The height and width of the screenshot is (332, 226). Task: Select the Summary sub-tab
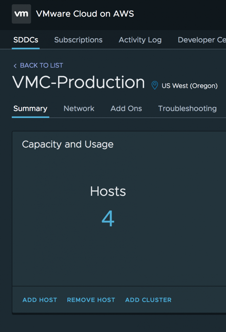[x=30, y=109]
